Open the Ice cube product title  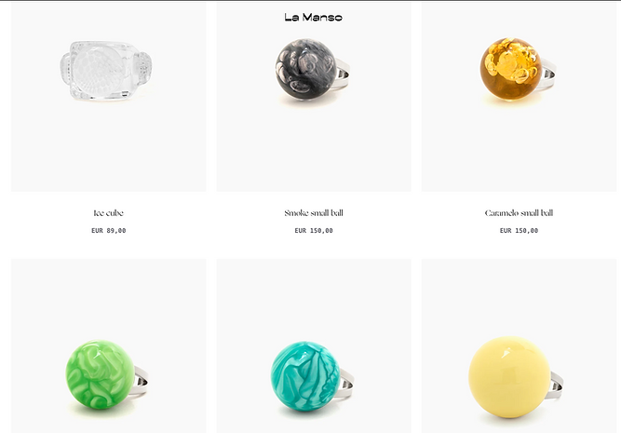(x=109, y=213)
